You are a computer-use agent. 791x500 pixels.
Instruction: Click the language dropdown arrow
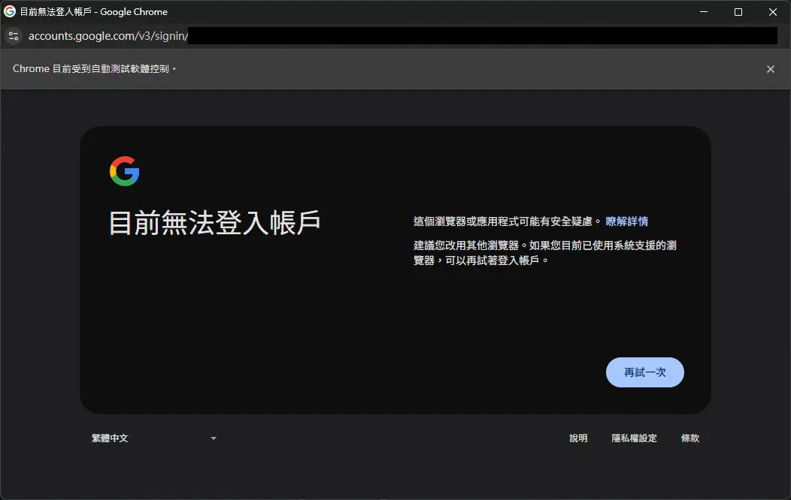(214, 438)
